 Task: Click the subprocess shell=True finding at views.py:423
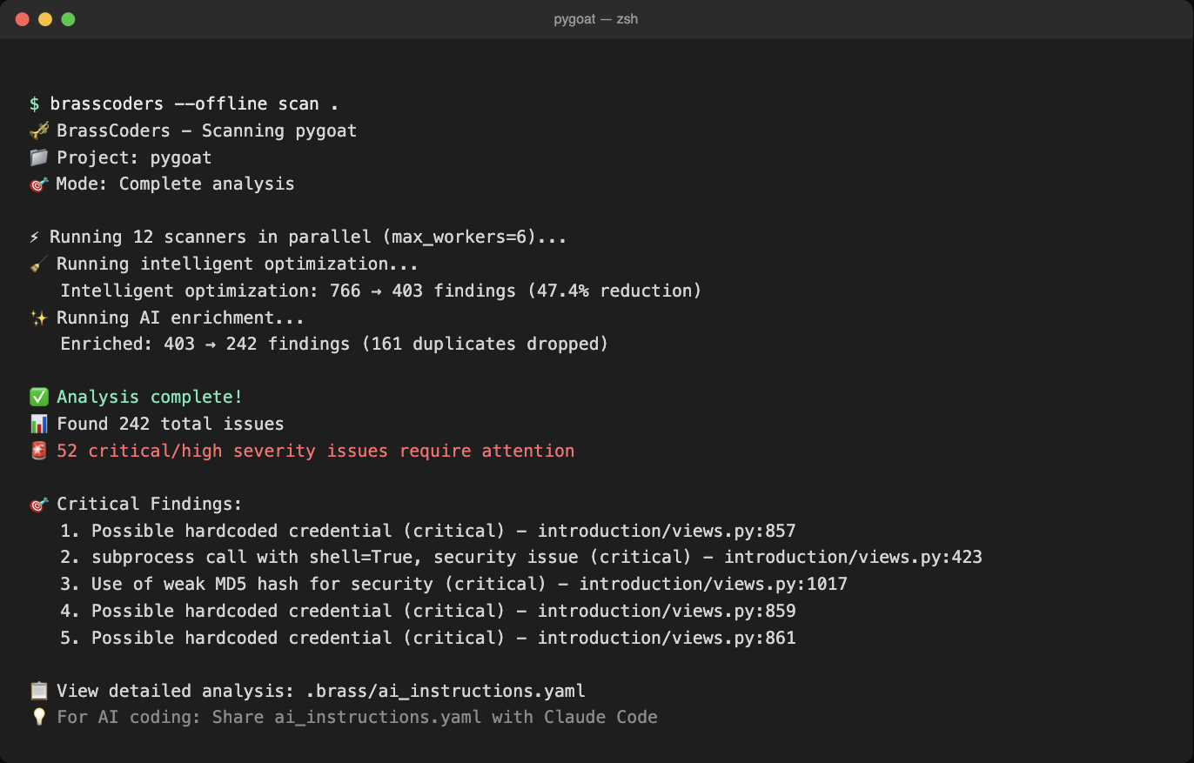[x=521, y=558]
